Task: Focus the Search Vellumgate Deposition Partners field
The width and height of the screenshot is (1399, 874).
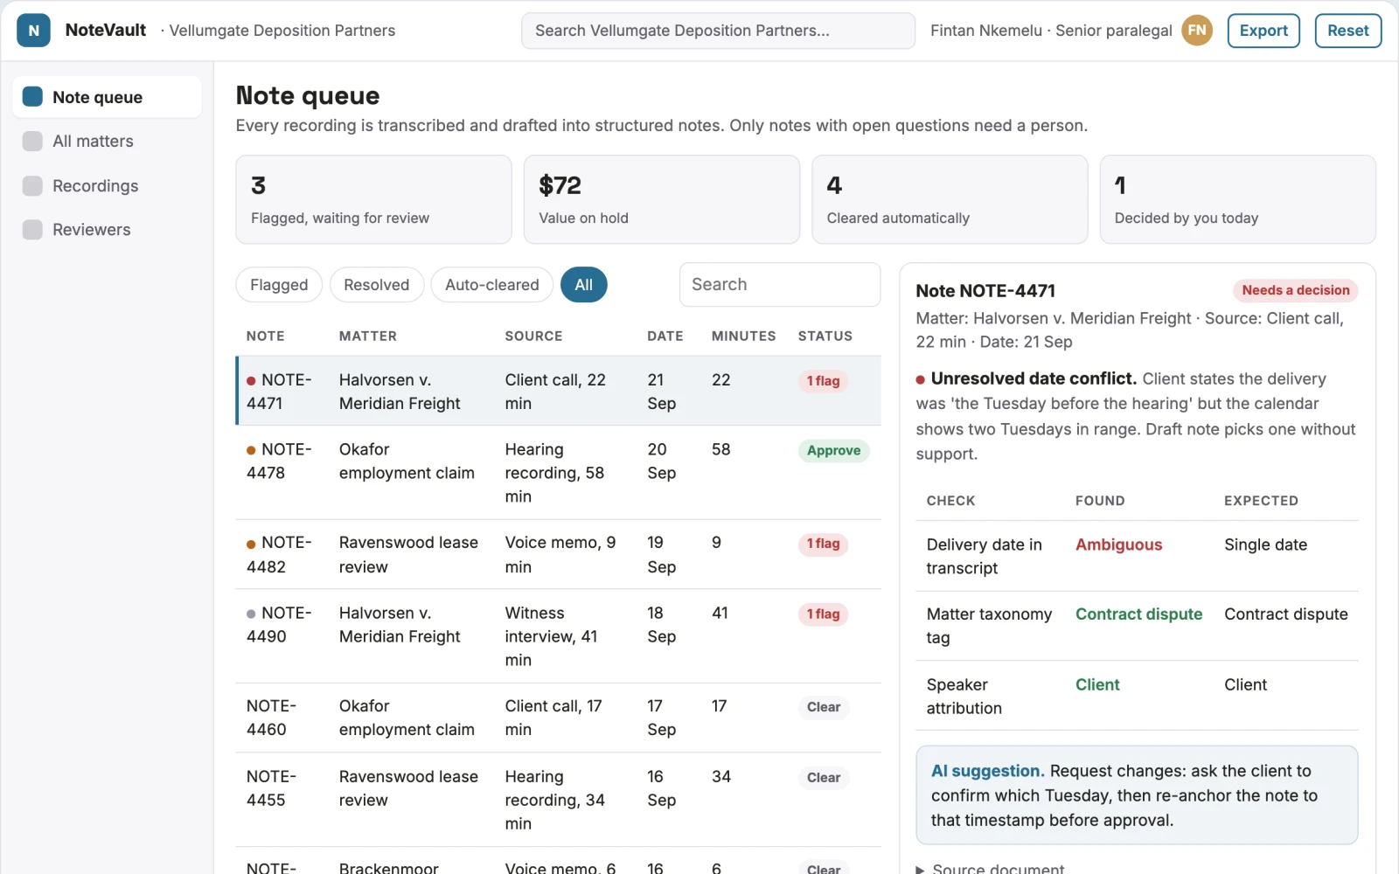Action: tap(718, 31)
